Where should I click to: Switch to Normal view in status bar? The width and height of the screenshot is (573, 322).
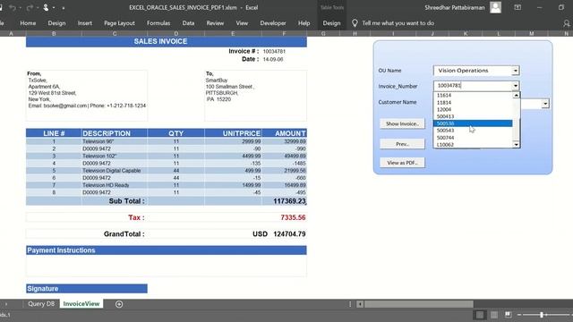(x=480, y=315)
